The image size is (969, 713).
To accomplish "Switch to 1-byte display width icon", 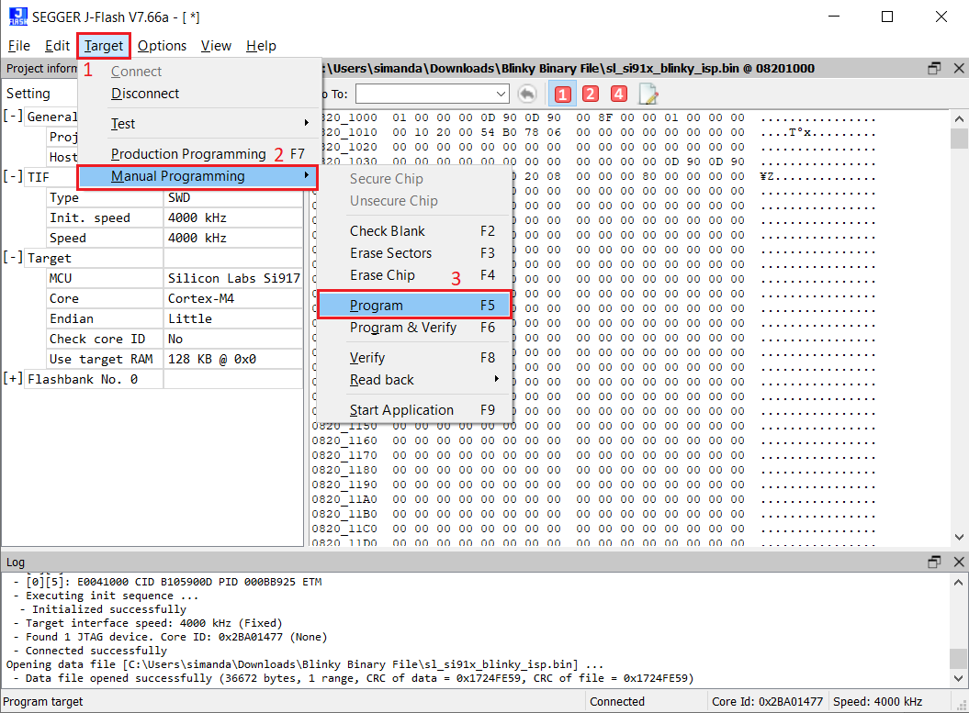I will [x=562, y=94].
